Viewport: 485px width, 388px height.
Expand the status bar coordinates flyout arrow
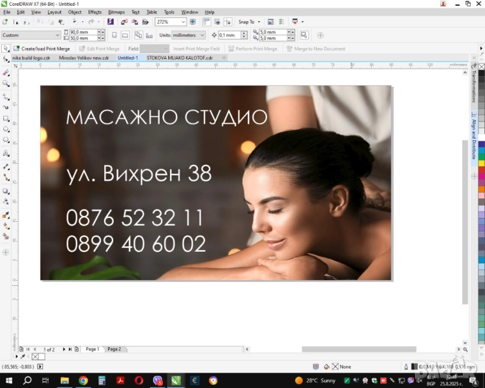[40, 367]
